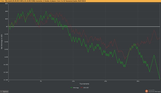
Task: Expand the Options panel arrow
Action: [x=1, y=91]
